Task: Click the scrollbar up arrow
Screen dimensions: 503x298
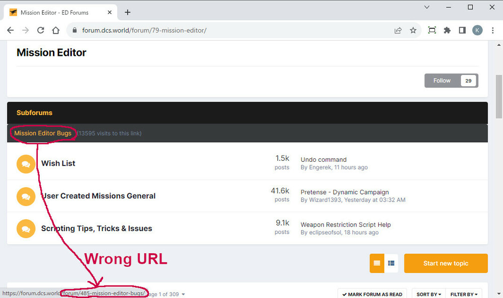Action: pyautogui.click(x=499, y=45)
